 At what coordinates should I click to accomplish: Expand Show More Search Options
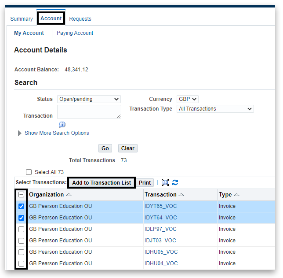[56, 133]
